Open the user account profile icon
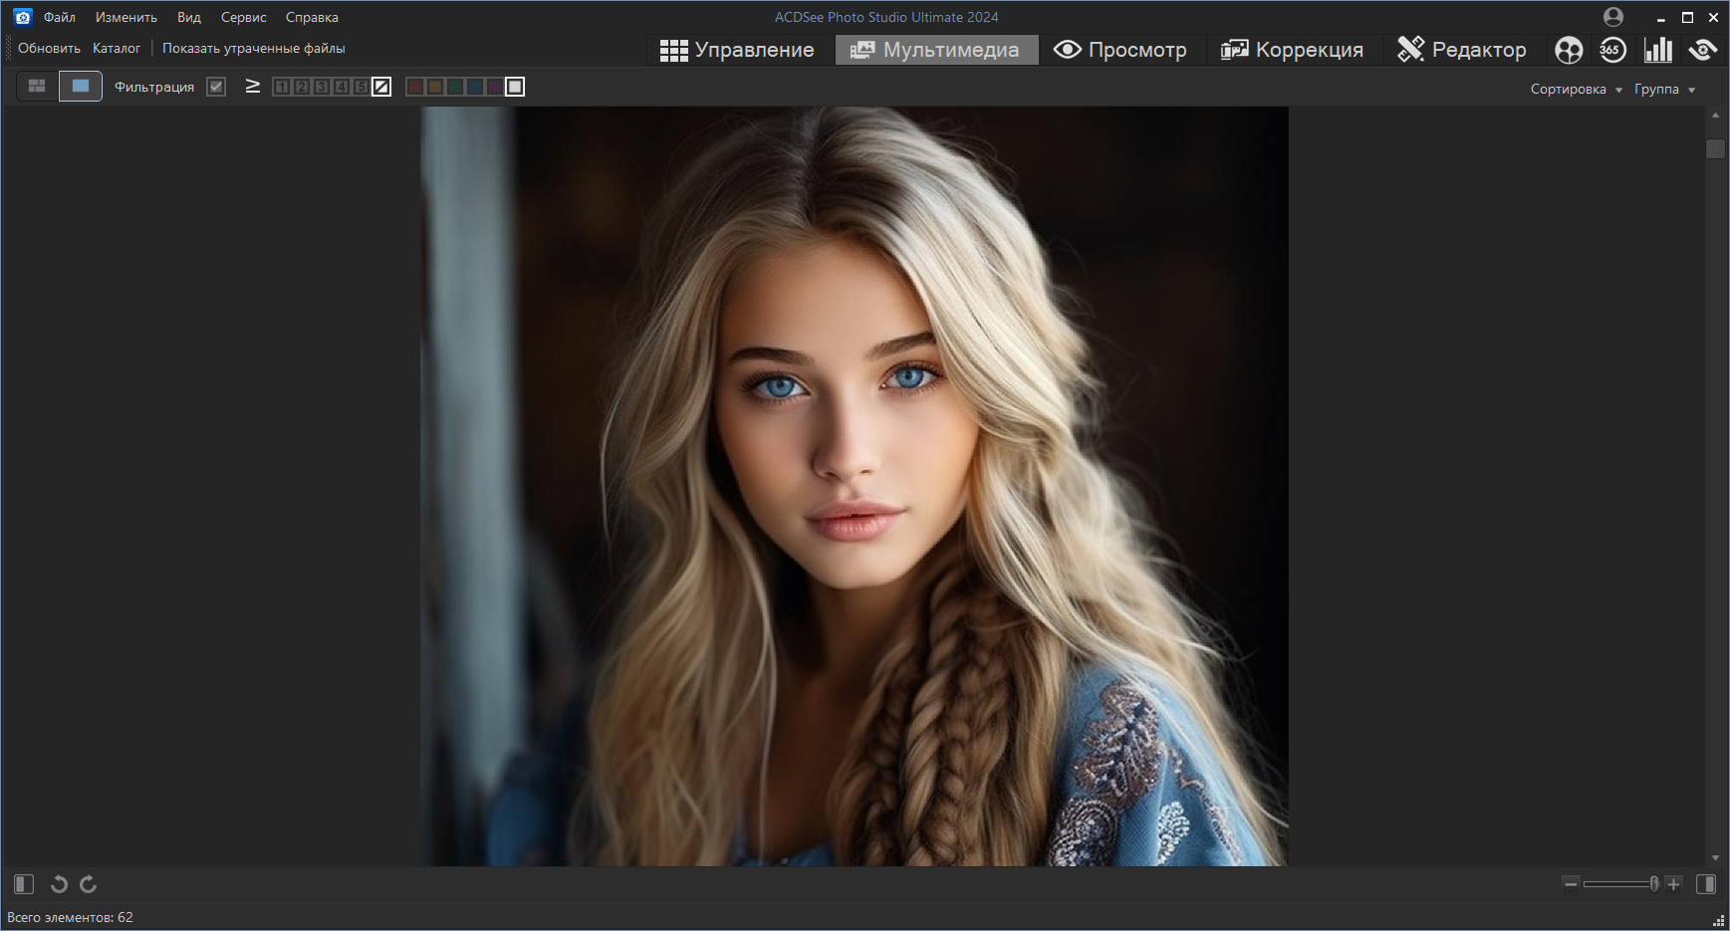The height and width of the screenshot is (931, 1730). coord(1613,17)
